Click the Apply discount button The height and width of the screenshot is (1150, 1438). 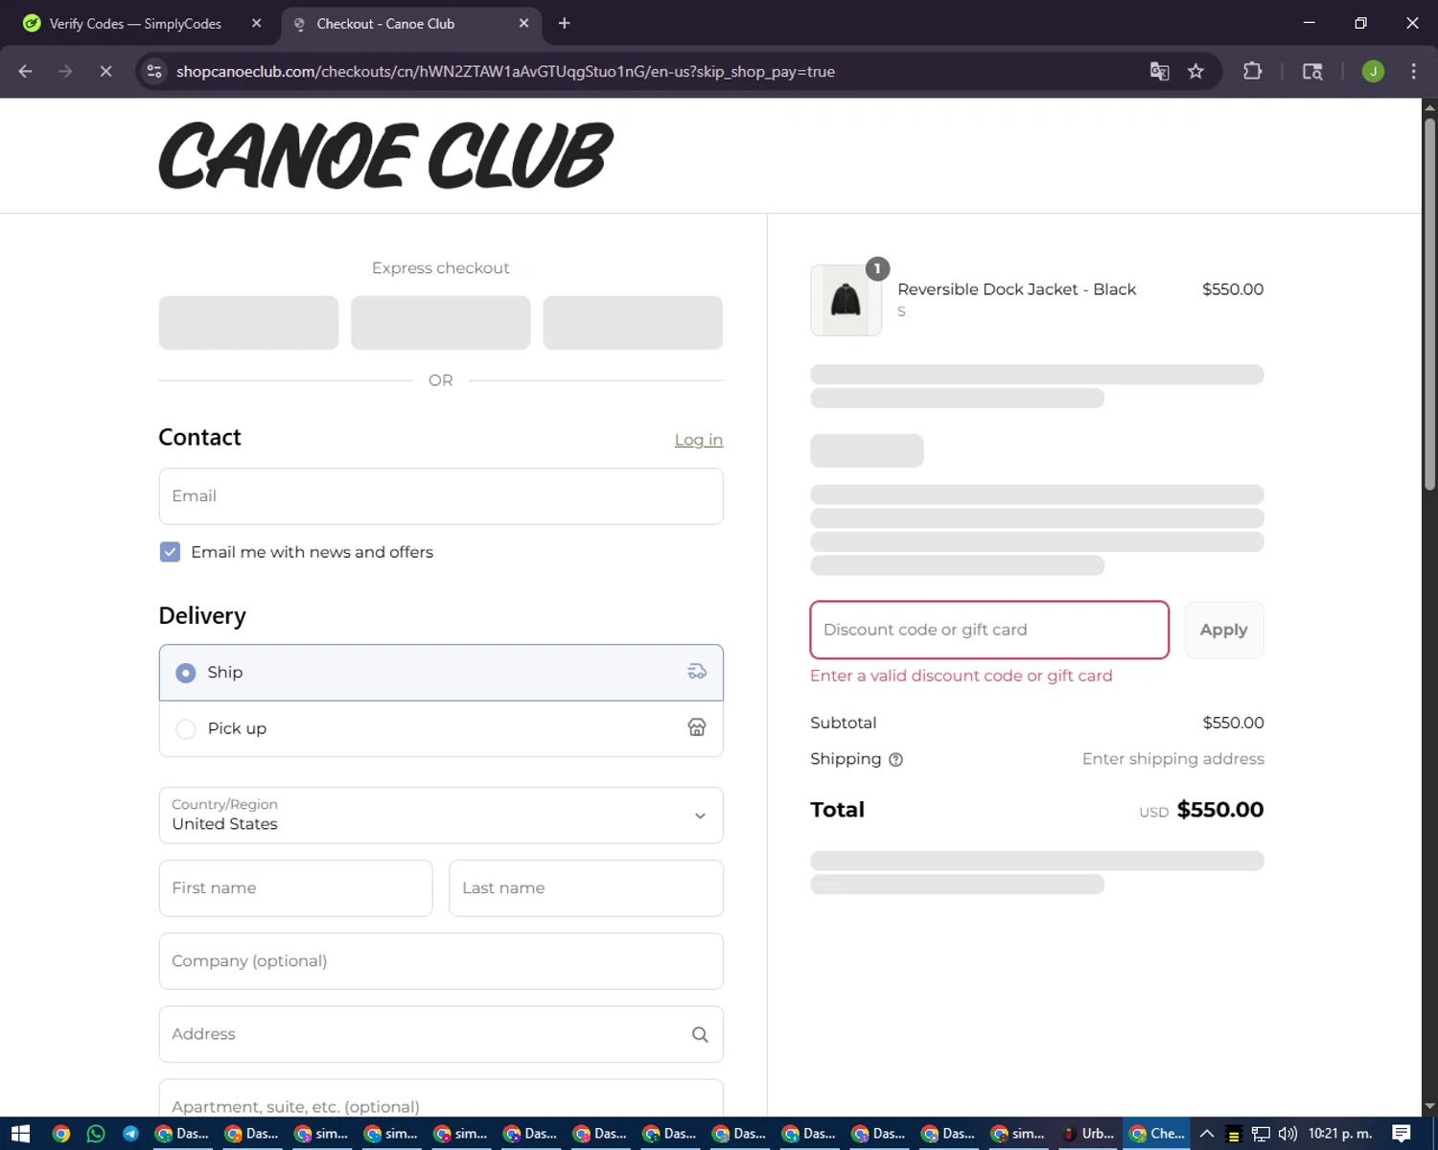tap(1224, 630)
